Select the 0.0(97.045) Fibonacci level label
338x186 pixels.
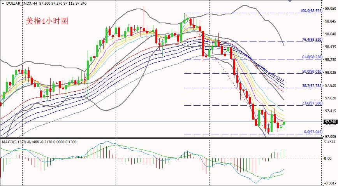click(x=313, y=132)
